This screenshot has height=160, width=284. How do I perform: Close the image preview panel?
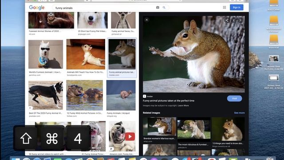147,20
